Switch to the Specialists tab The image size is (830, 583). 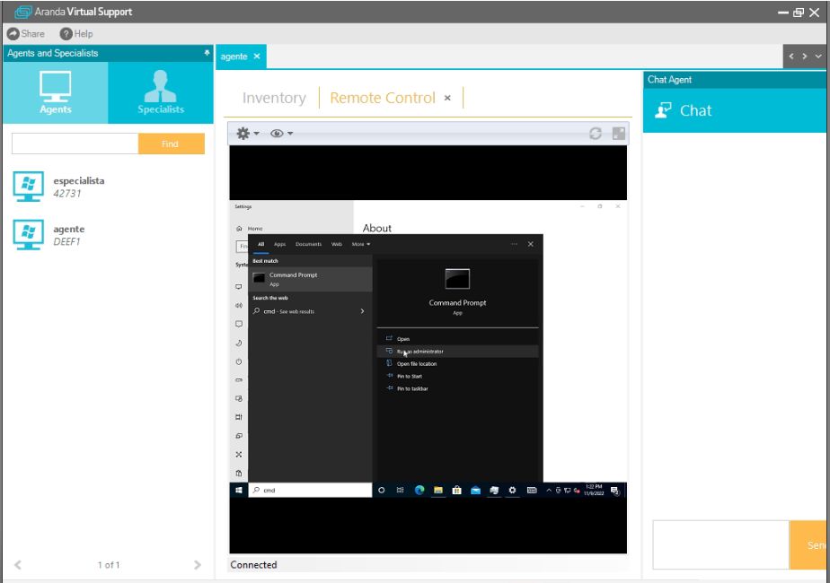tap(161, 93)
